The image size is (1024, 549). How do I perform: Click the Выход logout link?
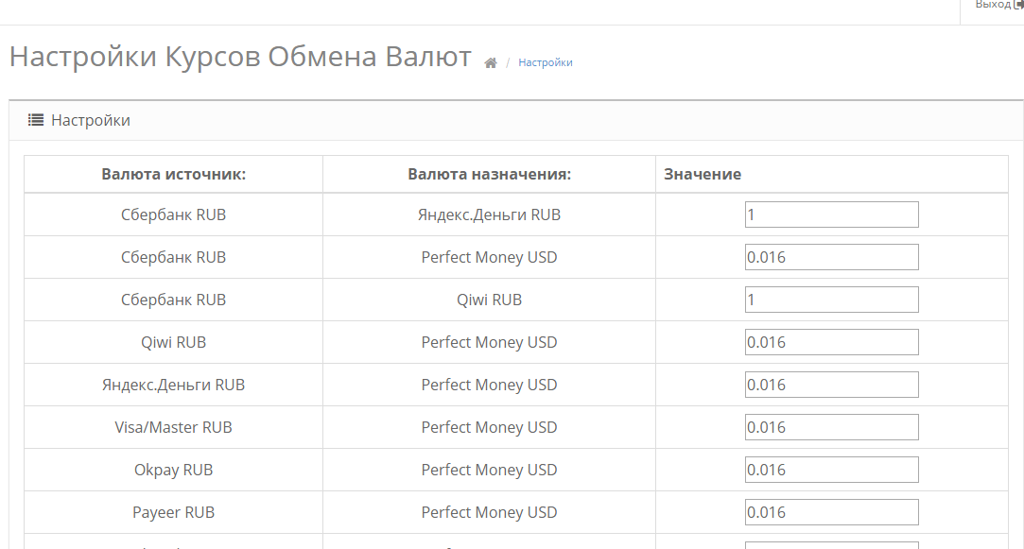pos(999,6)
